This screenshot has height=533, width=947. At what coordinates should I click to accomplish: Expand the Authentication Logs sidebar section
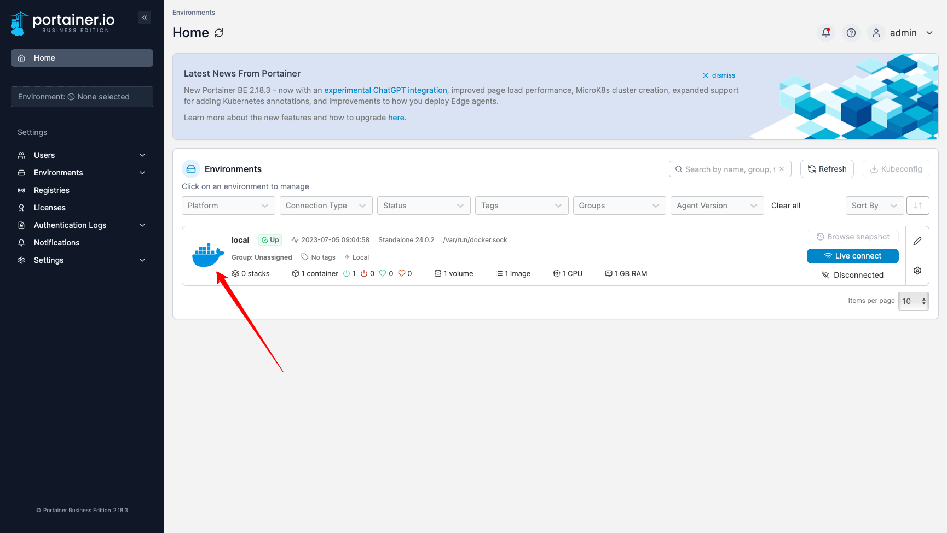142,225
